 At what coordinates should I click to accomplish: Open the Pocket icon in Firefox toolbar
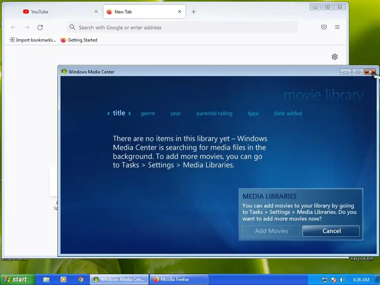pyautogui.click(x=324, y=27)
